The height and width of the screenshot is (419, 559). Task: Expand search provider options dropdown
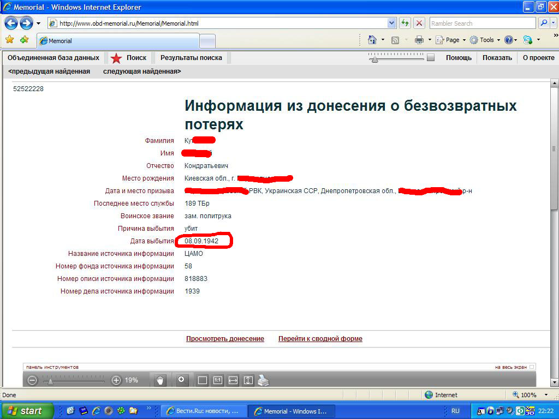(x=554, y=23)
